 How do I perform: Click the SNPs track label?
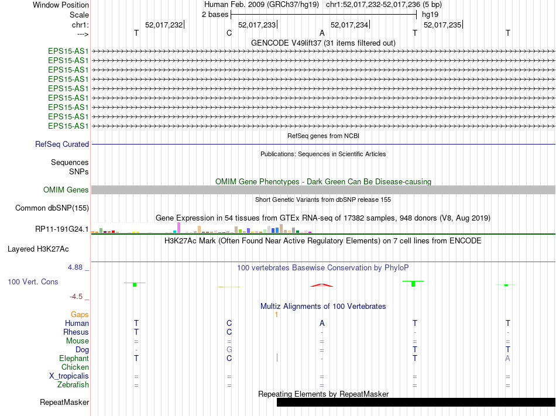(79, 171)
